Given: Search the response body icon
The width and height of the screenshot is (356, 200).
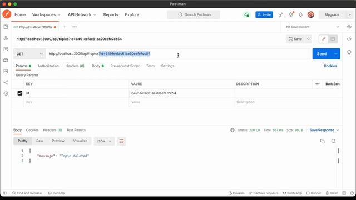Looking at the screenshot, I should (333, 141).
